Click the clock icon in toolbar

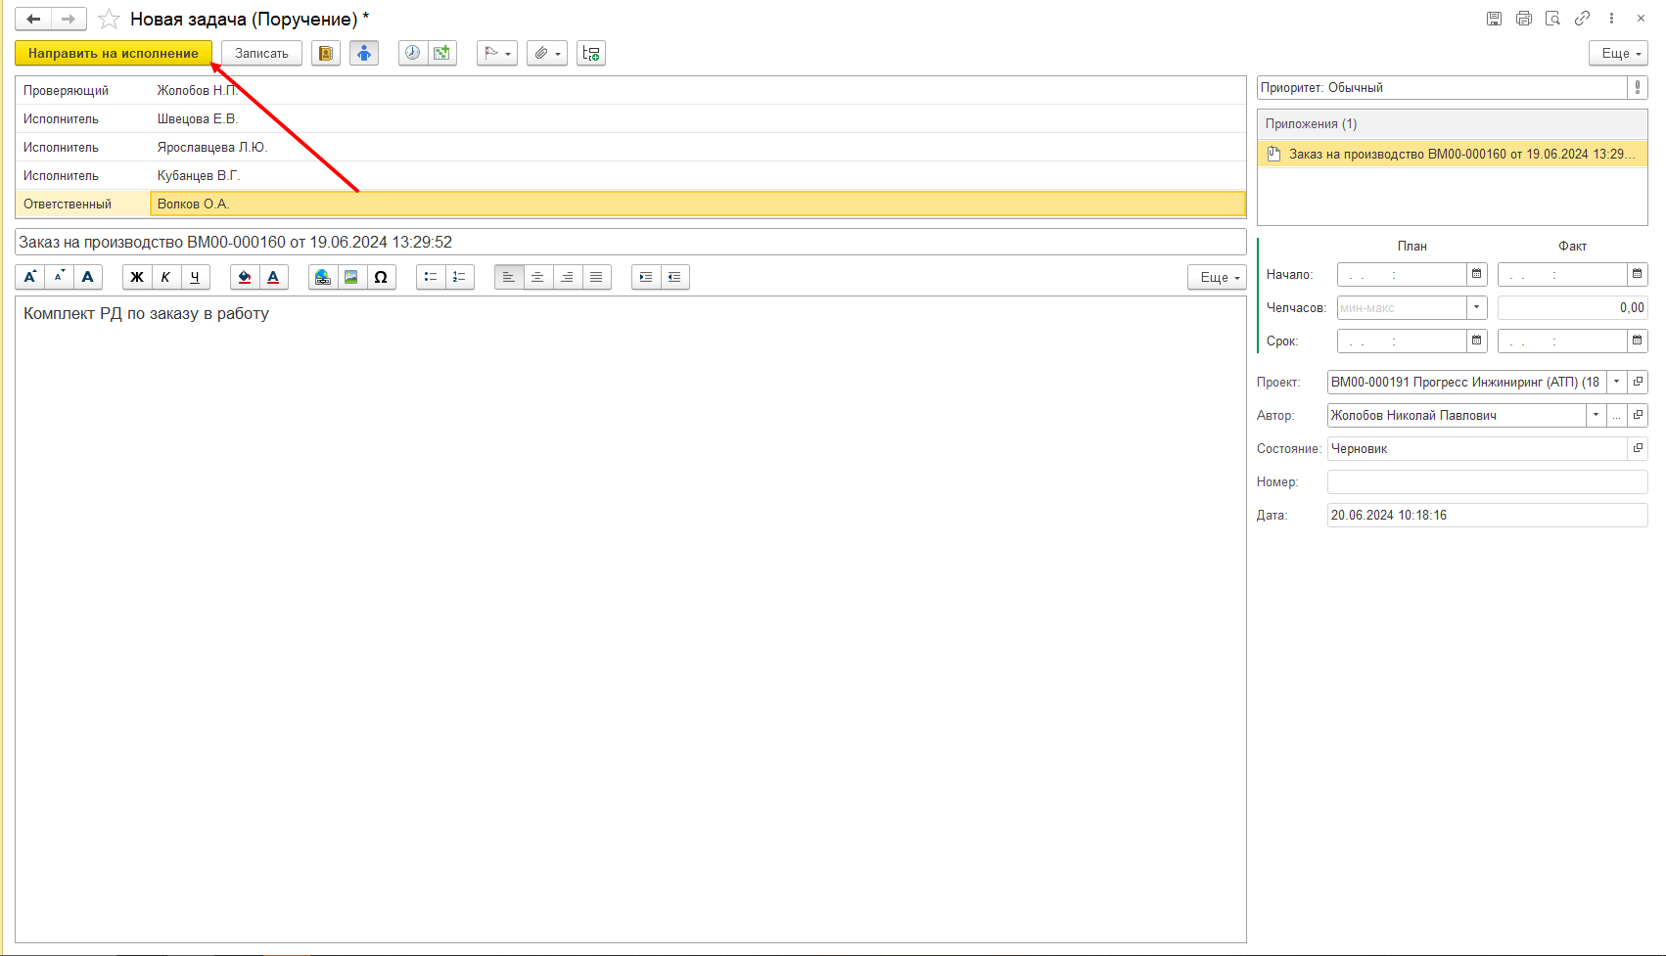[x=412, y=53]
